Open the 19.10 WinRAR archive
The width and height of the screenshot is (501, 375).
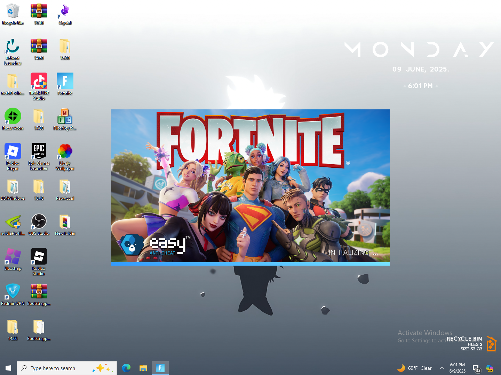(39, 14)
